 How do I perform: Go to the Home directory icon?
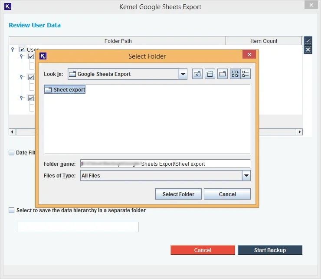(x=210, y=74)
